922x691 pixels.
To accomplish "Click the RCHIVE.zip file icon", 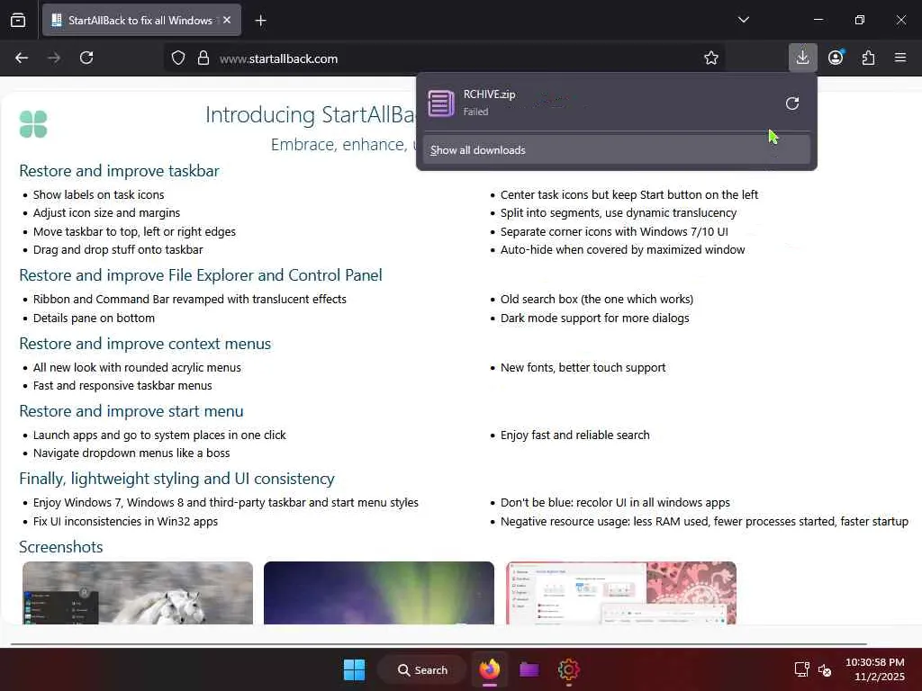I will [x=441, y=103].
